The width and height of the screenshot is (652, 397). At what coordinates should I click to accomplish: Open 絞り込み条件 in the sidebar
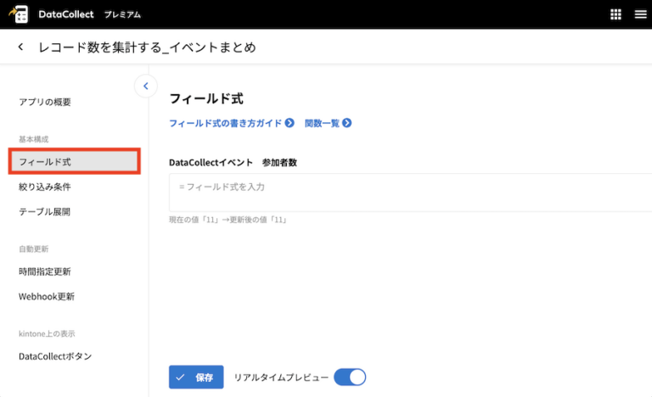pyautogui.click(x=44, y=187)
